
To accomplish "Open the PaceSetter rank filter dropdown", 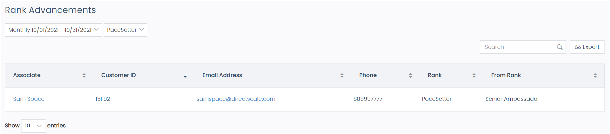I will (125, 30).
